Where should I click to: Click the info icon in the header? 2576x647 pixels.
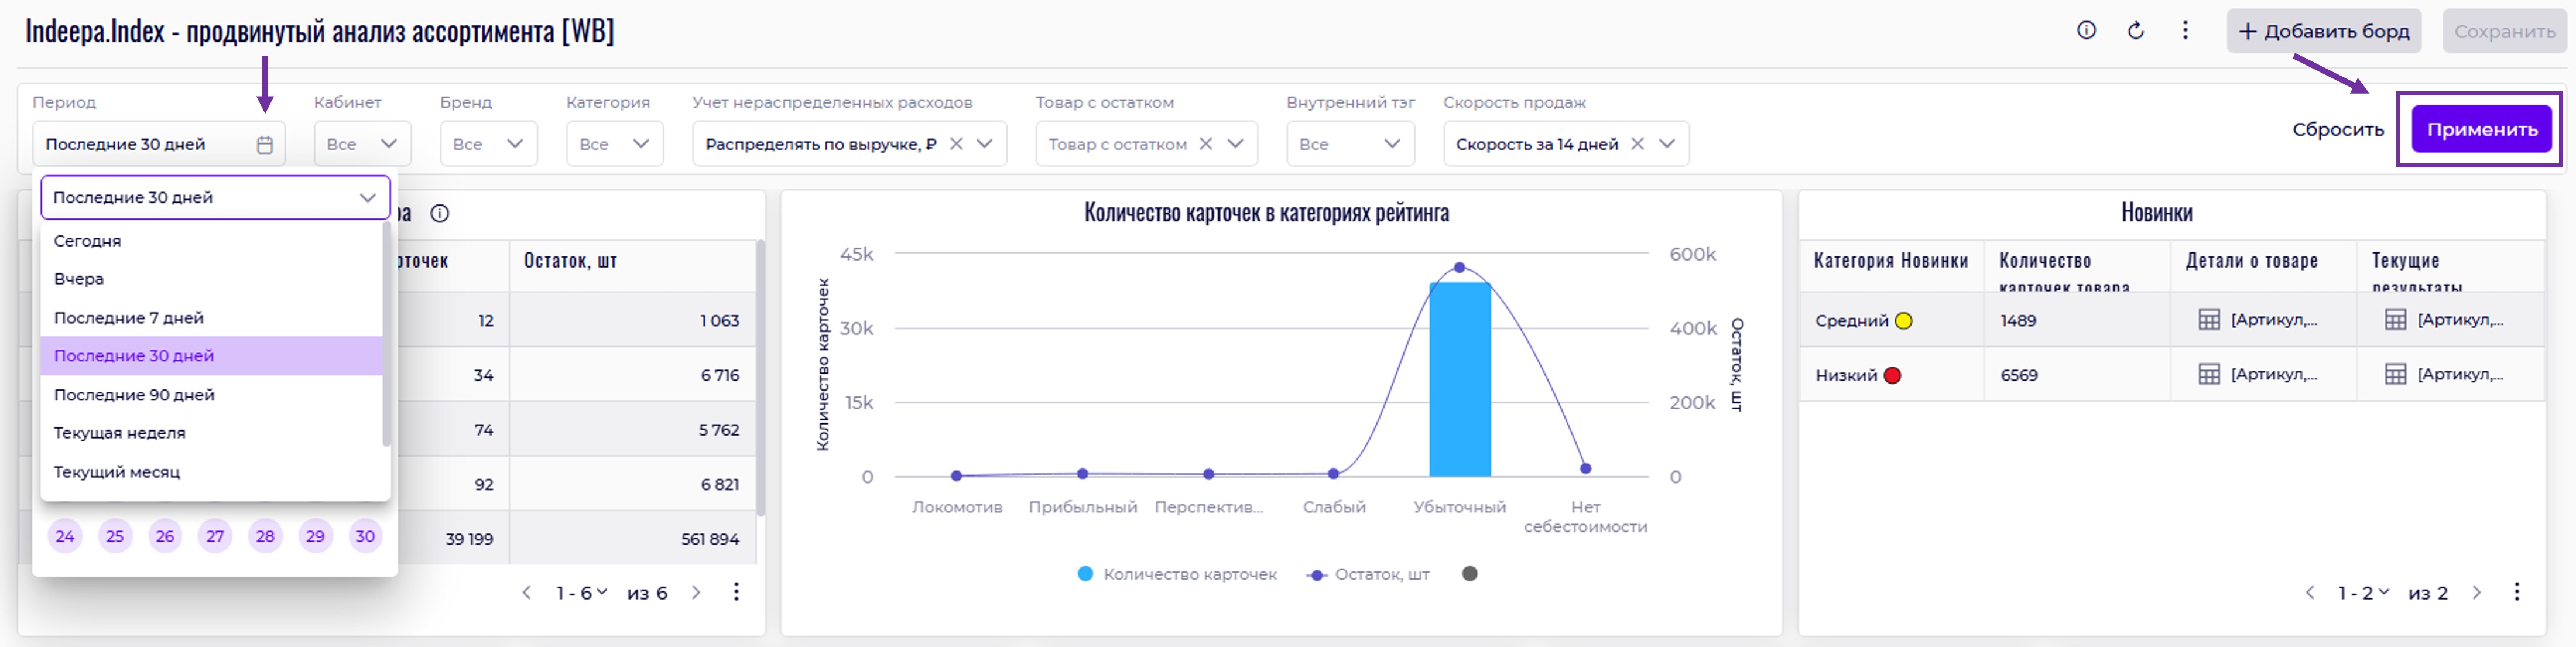(x=2086, y=31)
